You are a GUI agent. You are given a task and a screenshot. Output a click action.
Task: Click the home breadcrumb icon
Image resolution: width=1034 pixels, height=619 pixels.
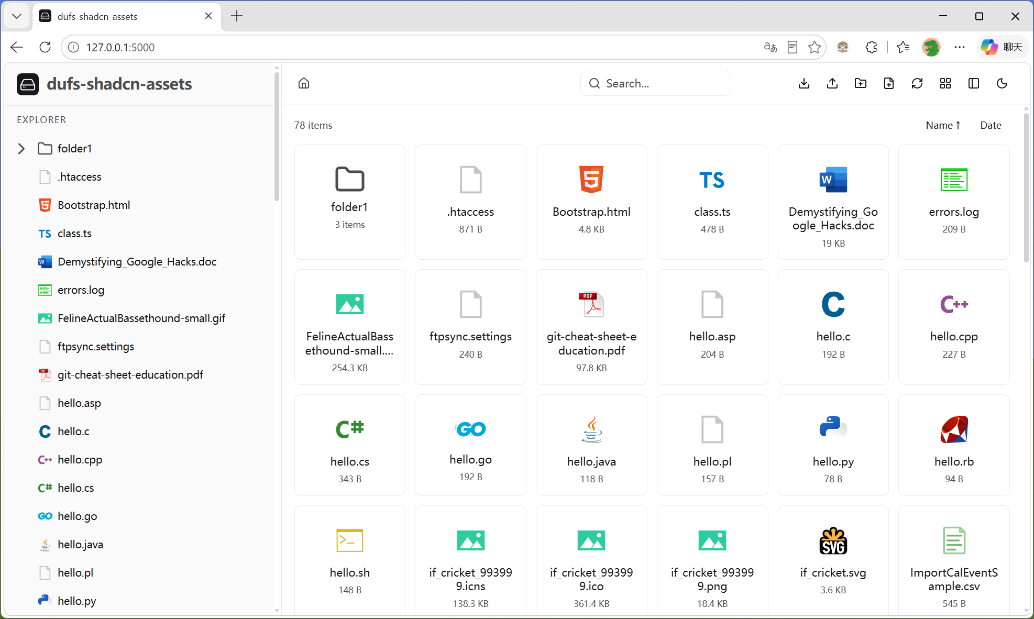[304, 83]
